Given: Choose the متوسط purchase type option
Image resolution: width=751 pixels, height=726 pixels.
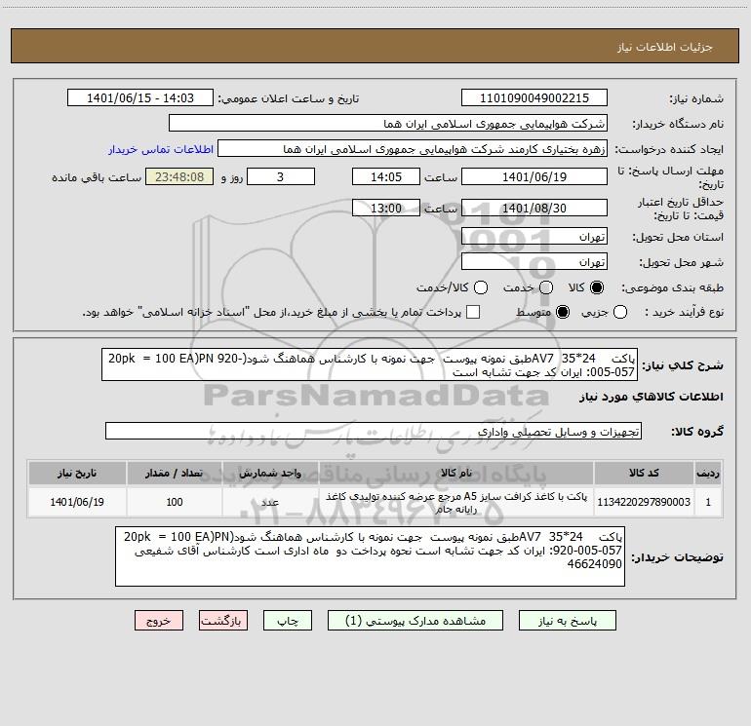Looking at the screenshot, I should coord(563,313).
